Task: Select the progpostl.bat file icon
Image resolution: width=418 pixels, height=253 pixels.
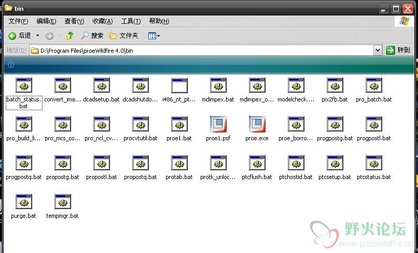Action: click(x=374, y=124)
